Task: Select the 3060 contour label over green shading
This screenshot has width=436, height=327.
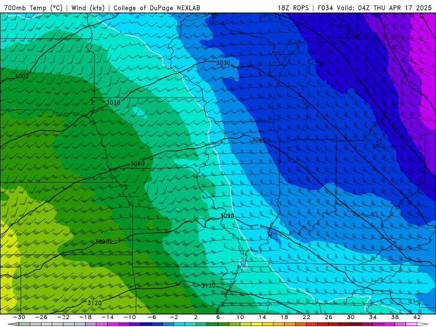Action: coord(137,163)
